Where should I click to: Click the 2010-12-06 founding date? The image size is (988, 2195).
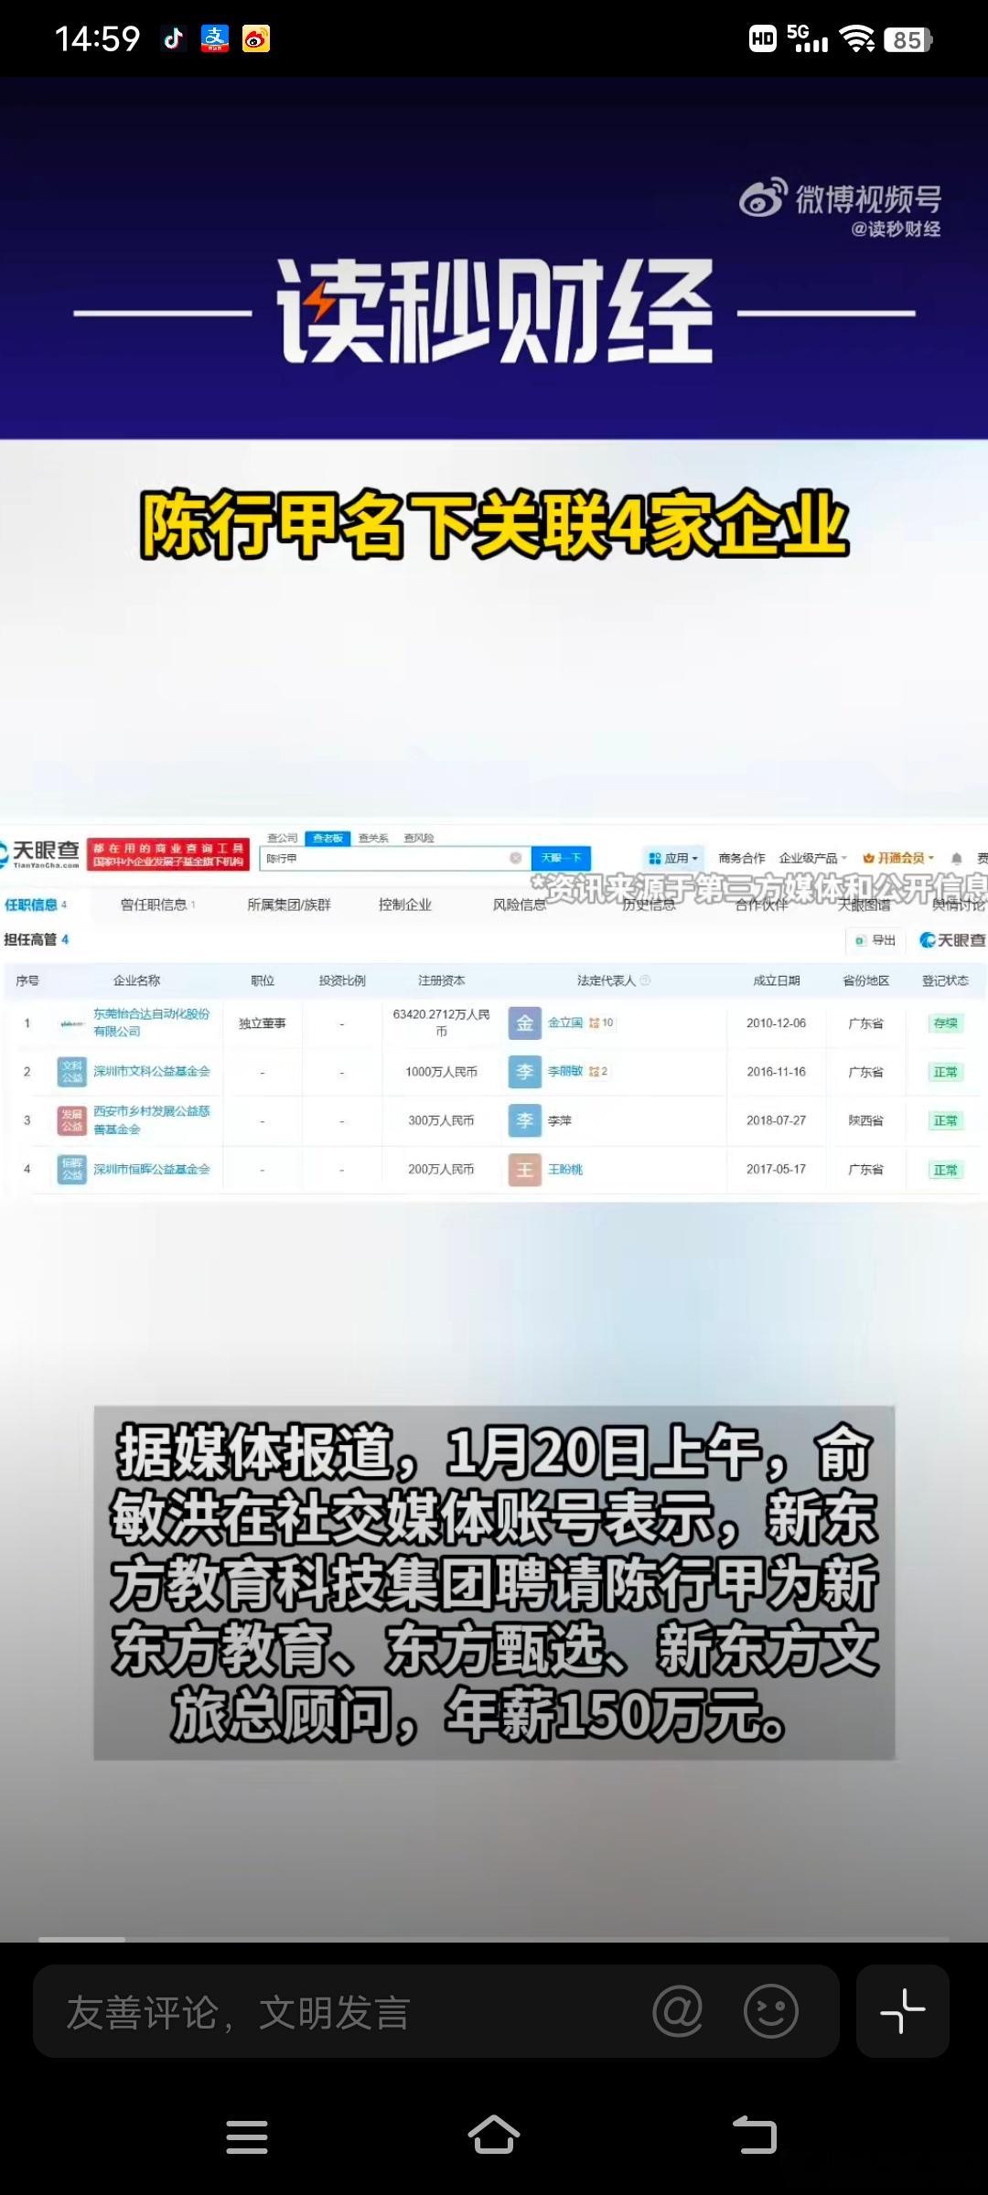pyautogui.click(x=776, y=1023)
